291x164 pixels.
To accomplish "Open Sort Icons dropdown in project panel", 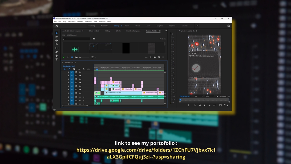I will tap(94, 57).
